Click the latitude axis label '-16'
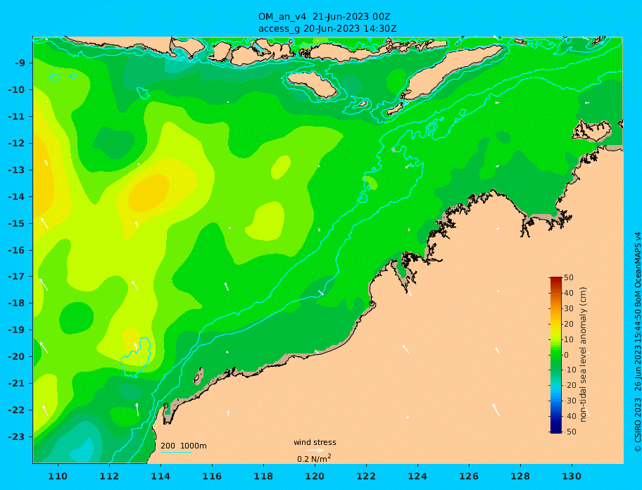This screenshot has height=490, width=642. click(x=16, y=250)
